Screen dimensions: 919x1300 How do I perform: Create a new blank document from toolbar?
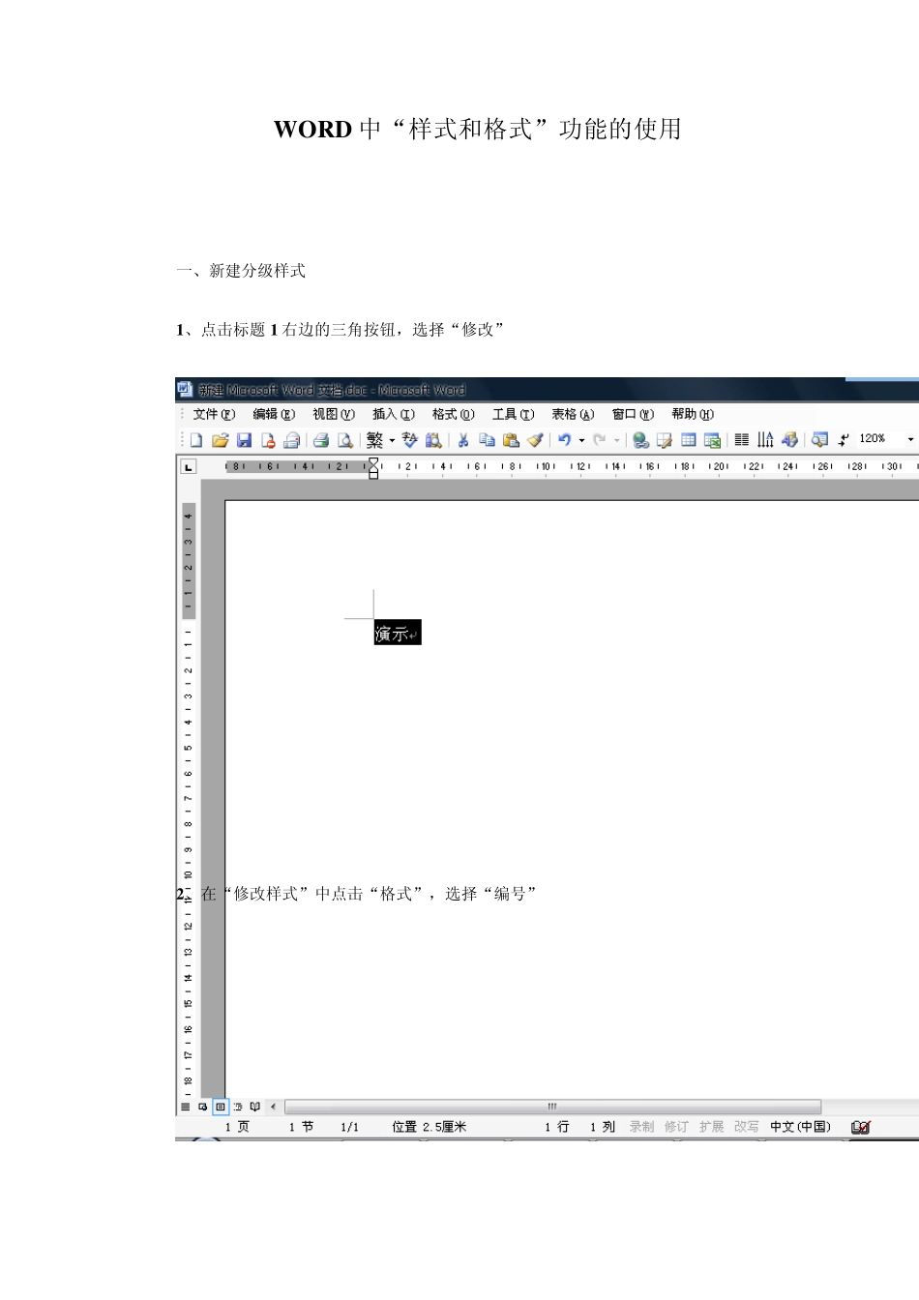196,440
